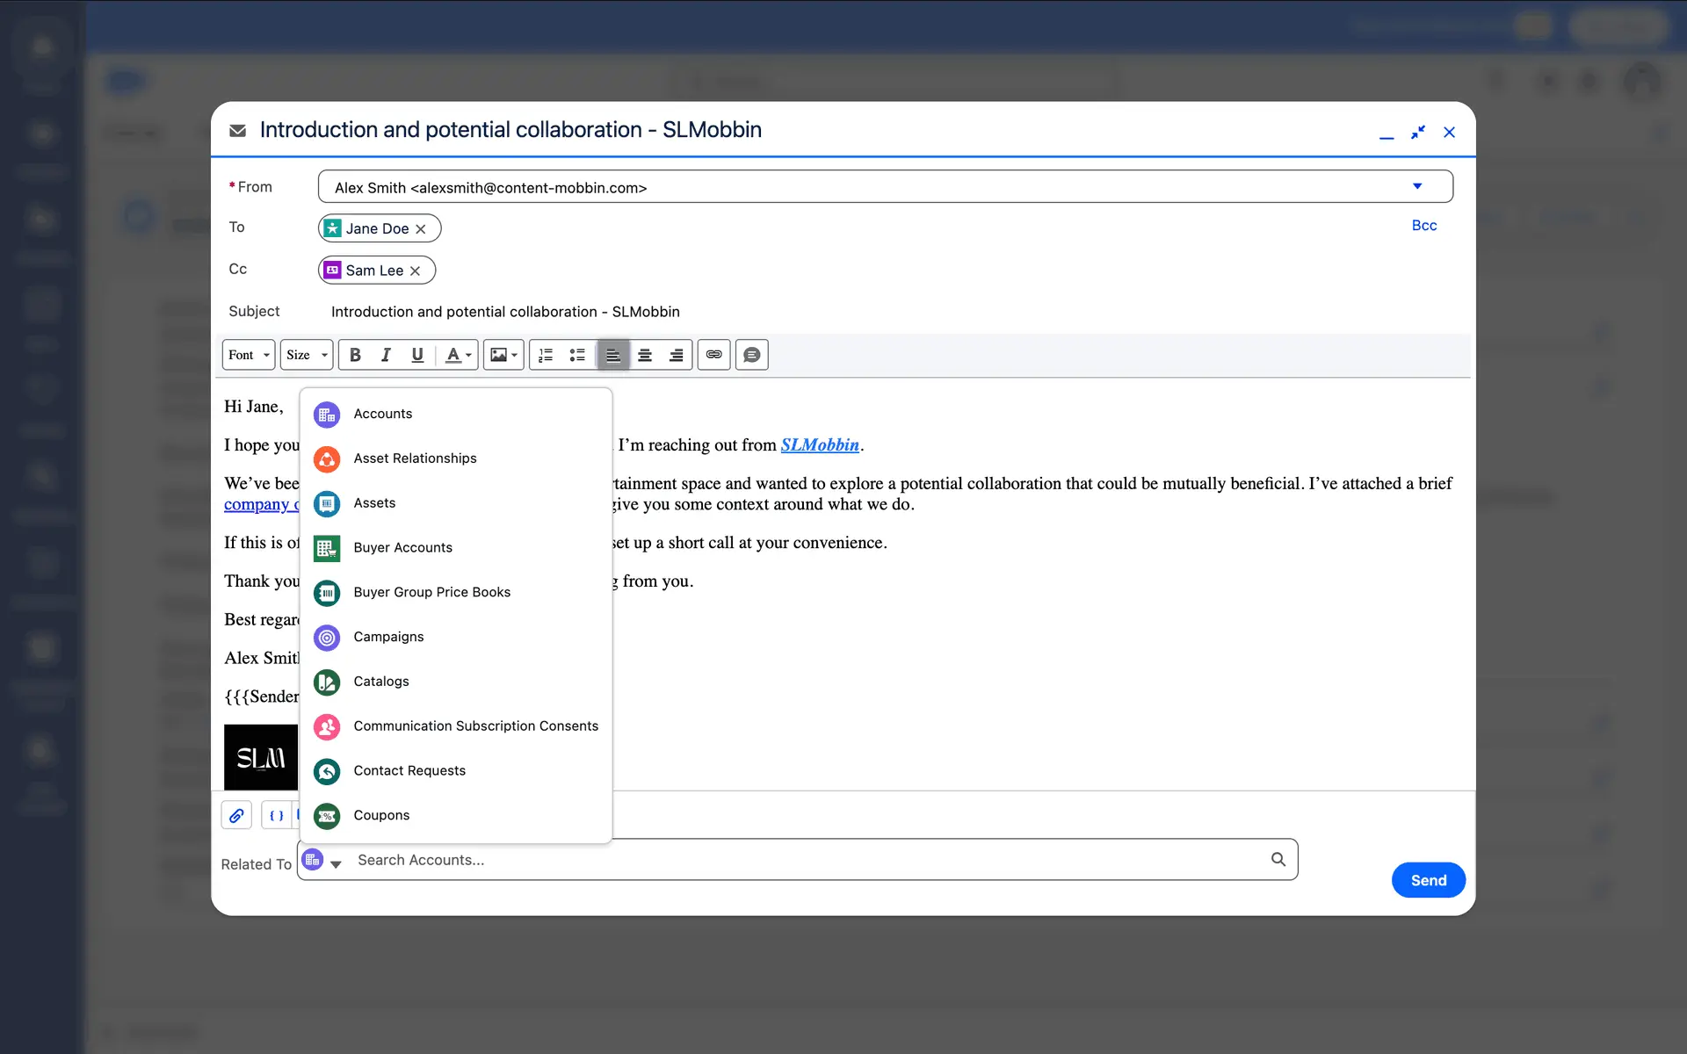Attach a file with the paperclip icon
The height and width of the screenshot is (1054, 1687).
(x=236, y=815)
